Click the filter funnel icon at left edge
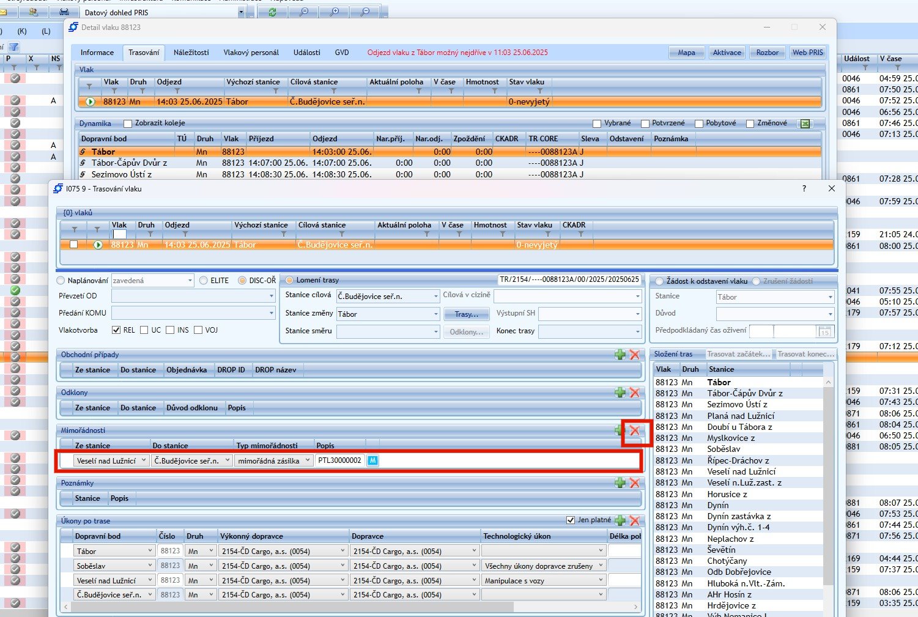The width and height of the screenshot is (918, 617). (x=13, y=47)
